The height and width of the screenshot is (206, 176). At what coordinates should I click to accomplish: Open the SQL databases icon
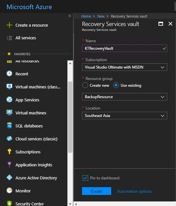(x=9, y=125)
